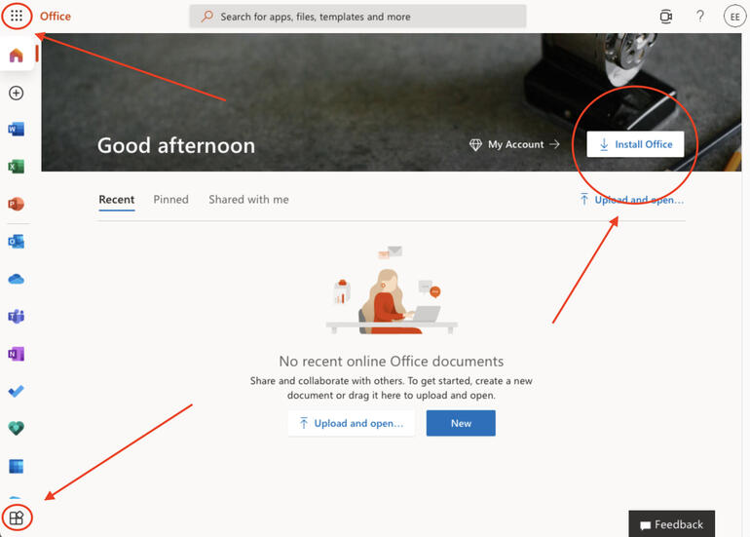Open OneDrive cloud icon
Image resolution: width=750 pixels, height=537 pixels.
pos(17,279)
